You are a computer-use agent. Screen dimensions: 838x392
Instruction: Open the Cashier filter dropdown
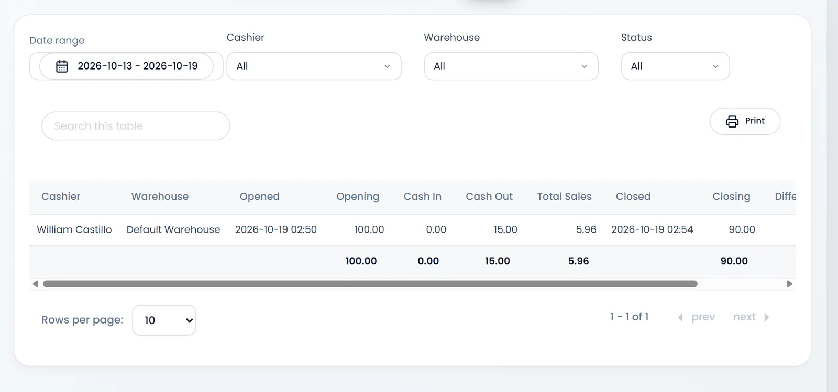pos(314,66)
